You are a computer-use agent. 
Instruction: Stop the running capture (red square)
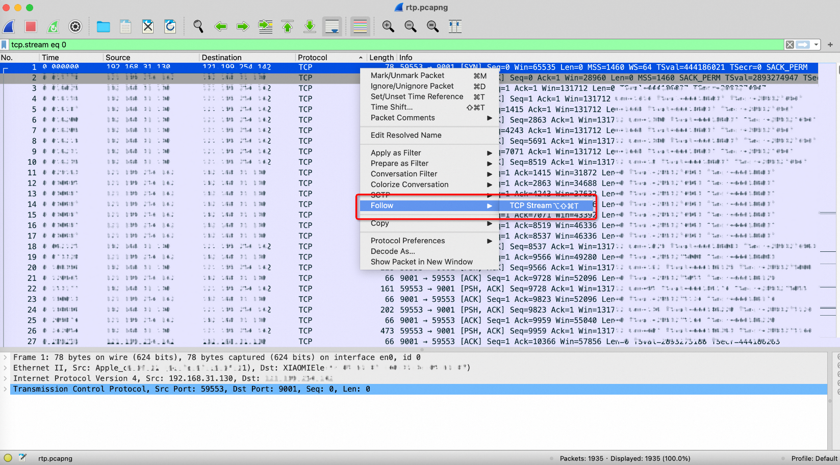pyautogui.click(x=31, y=27)
